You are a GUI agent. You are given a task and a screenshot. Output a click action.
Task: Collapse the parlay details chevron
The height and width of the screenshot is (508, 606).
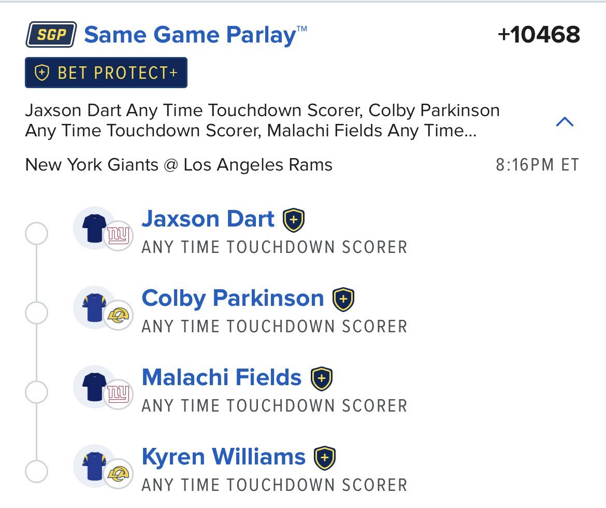pyautogui.click(x=565, y=121)
